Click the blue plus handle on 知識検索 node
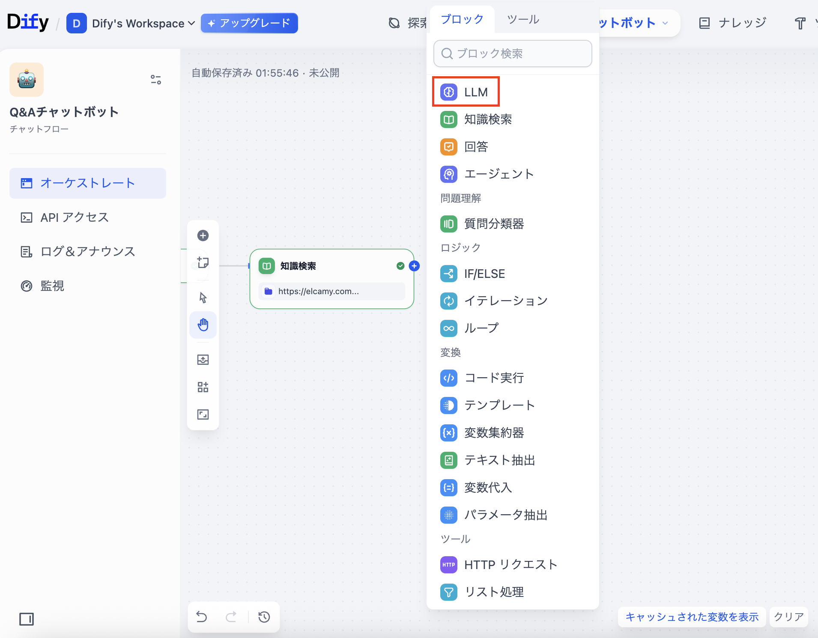818x638 pixels. click(414, 266)
